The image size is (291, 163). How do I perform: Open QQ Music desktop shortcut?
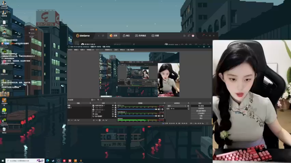coord(4,111)
